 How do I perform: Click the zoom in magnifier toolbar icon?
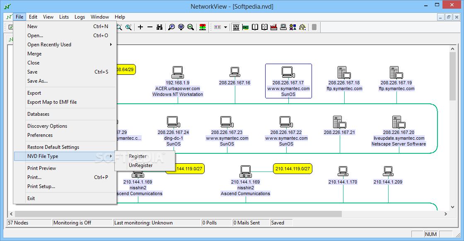coord(119,27)
